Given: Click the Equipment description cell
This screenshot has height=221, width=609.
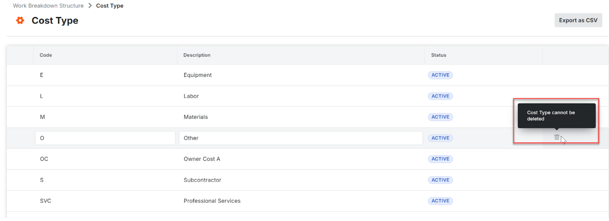Looking at the screenshot, I should click(x=197, y=75).
